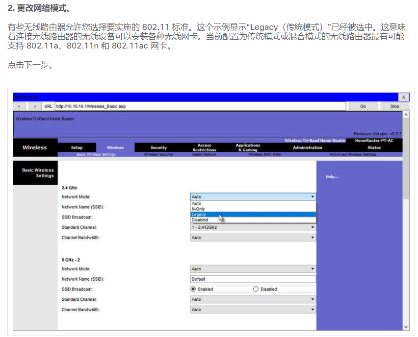Viewport: 418px width, 337px height.
Task: Open the Administration tab
Action: [x=308, y=147]
